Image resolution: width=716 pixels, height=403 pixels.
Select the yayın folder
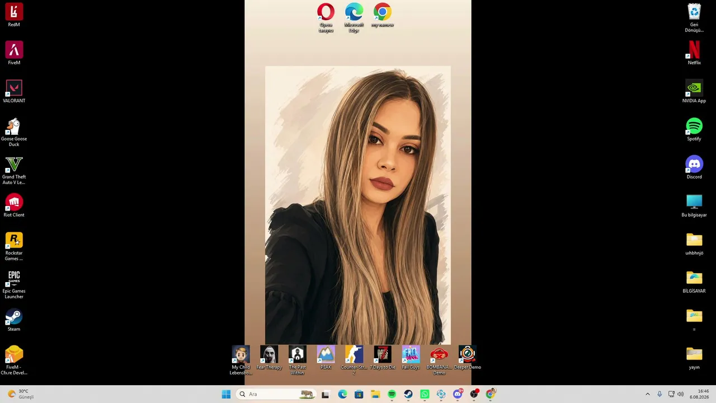694,358
